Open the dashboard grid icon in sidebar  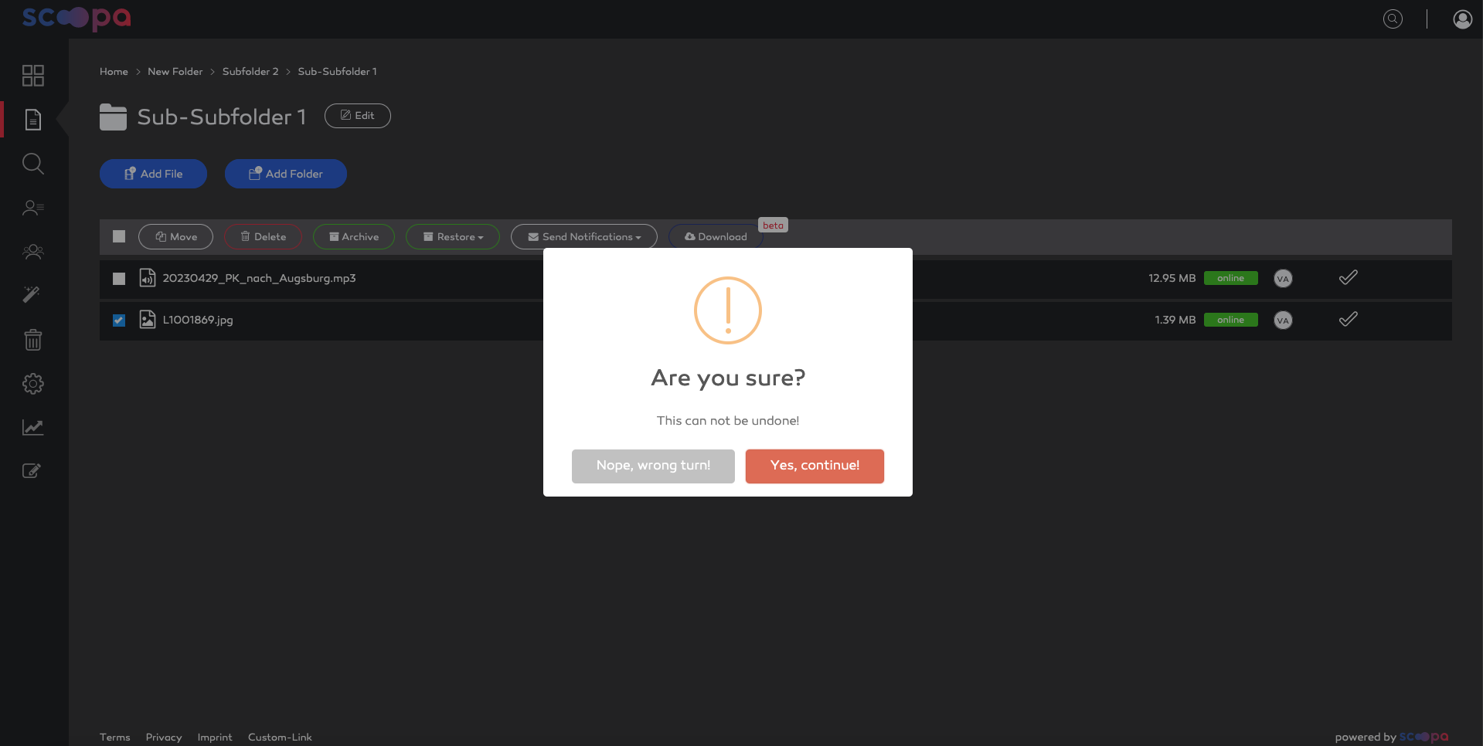click(33, 75)
